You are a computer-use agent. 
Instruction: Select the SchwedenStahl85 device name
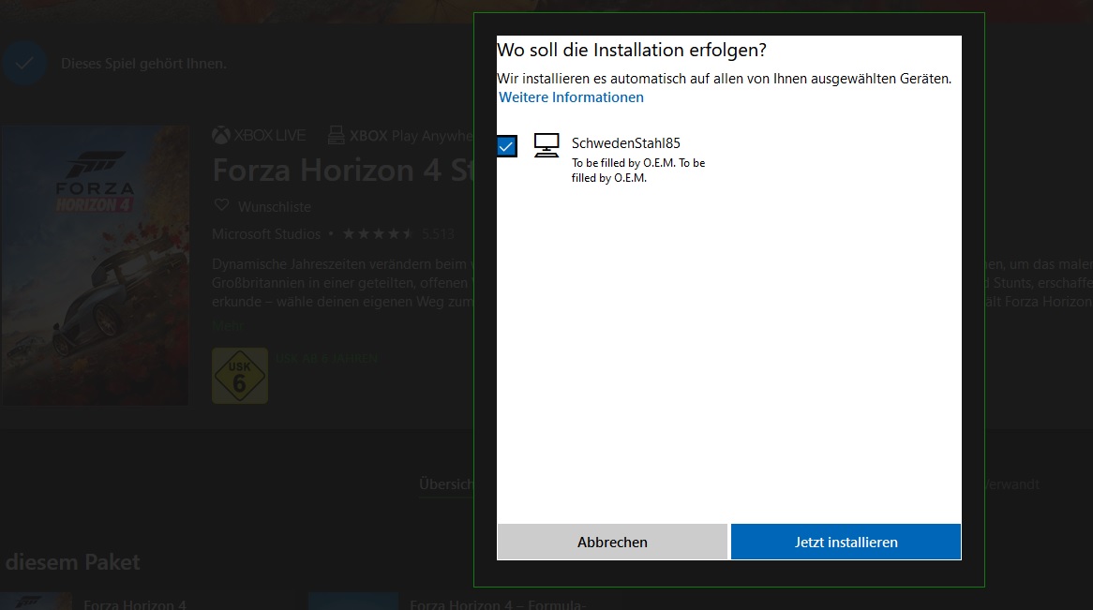coord(626,143)
